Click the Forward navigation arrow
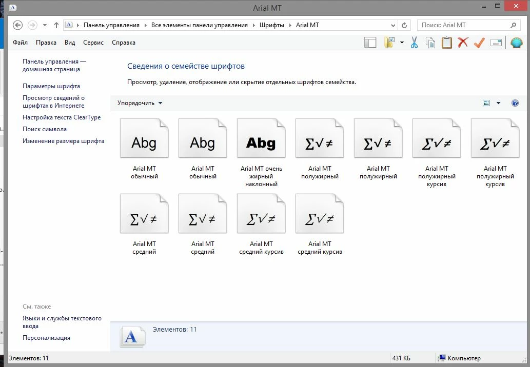Image resolution: width=530 pixels, height=367 pixels. [32, 25]
